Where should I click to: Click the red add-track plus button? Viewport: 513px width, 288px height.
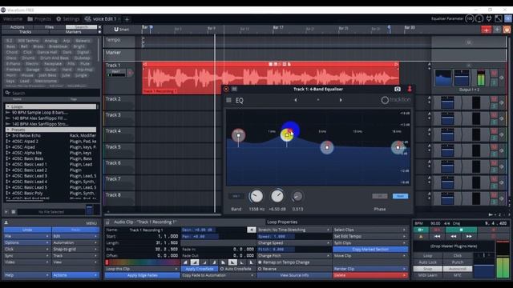(487, 30)
